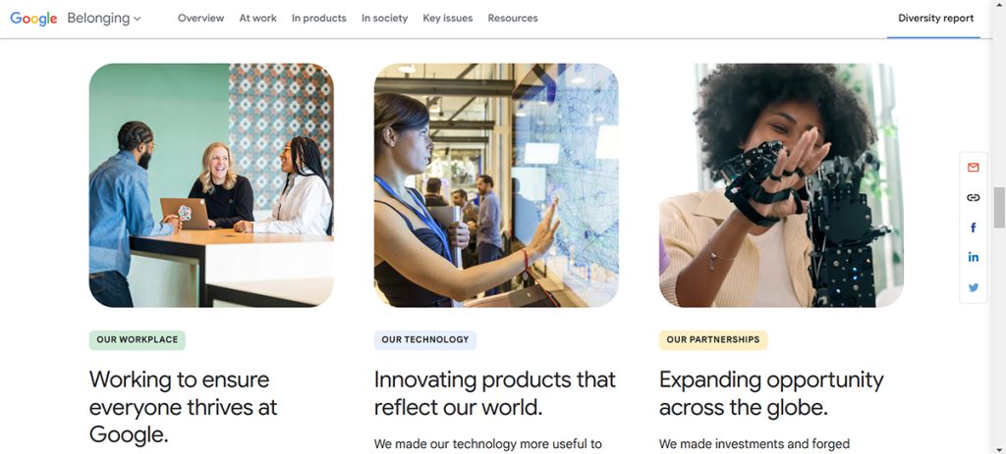
Task: Copy page link with chain icon
Action: (x=973, y=197)
